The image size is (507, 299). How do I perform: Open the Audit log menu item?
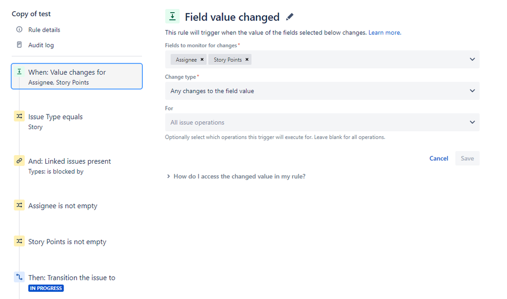tap(41, 45)
